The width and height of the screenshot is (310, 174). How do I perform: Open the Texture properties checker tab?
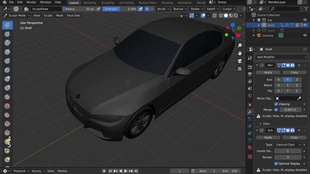pyautogui.click(x=250, y=157)
